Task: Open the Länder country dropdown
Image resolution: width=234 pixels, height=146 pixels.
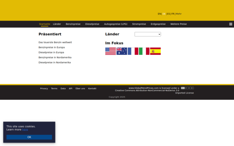Action: 148,34
